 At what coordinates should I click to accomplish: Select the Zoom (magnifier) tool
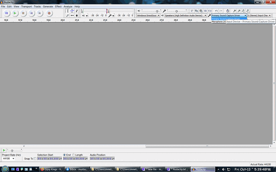(68, 16)
